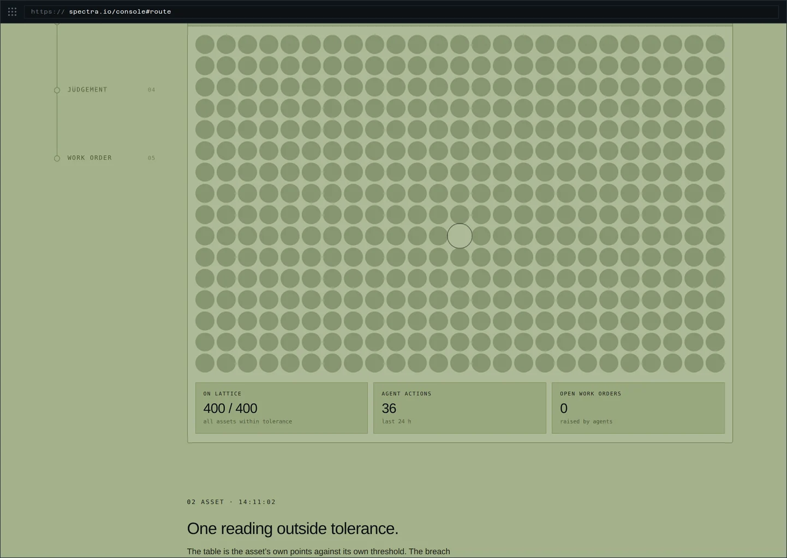Select the highlighted outlined lattice dot
This screenshot has height=558, width=787.
pos(460,236)
